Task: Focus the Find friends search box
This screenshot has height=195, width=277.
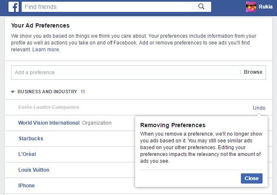Action: (107, 7)
